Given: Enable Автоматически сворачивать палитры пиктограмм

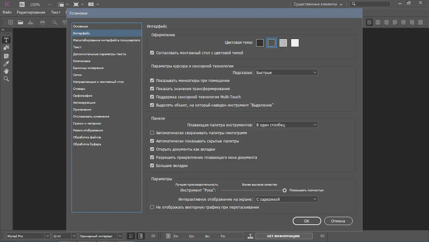Looking at the screenshot, I should (x=152, y=133).
